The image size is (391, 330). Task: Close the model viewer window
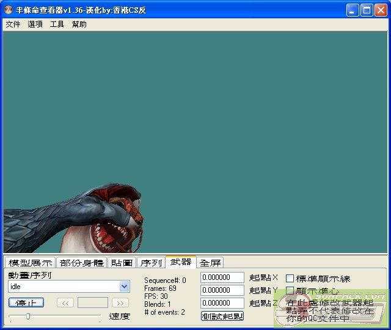click(x=381, y=10)
